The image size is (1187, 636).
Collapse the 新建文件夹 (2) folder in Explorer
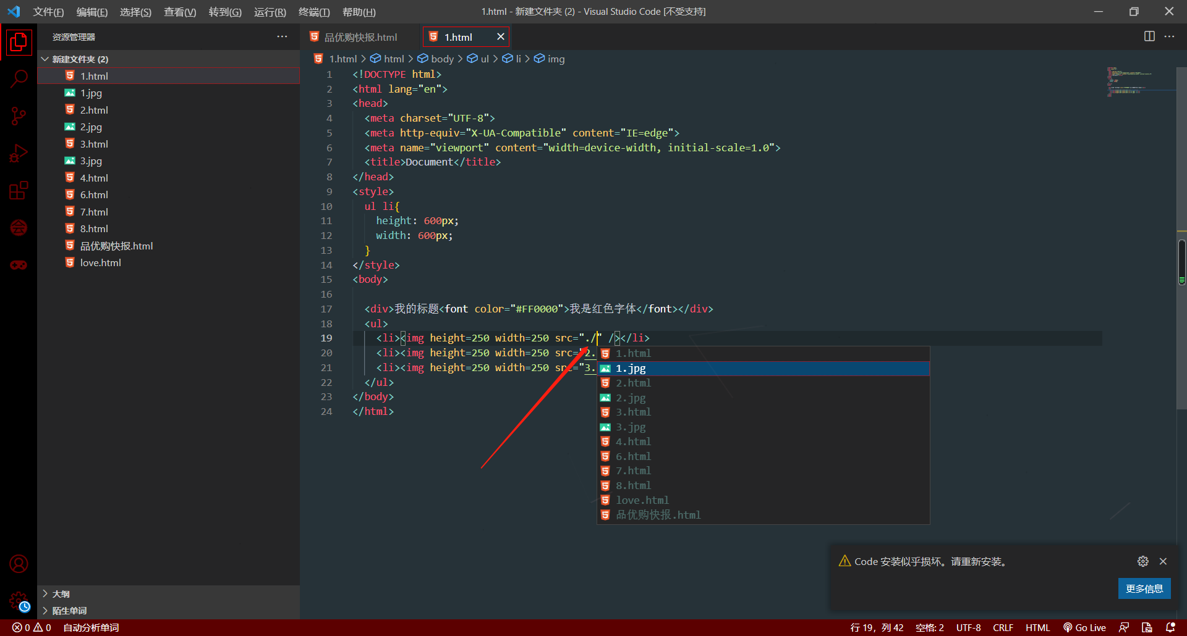45,59
